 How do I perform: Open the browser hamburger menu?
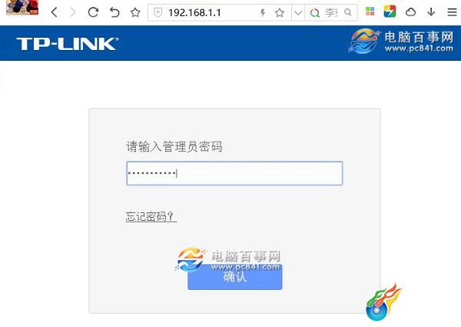click(x=452, y=12)
